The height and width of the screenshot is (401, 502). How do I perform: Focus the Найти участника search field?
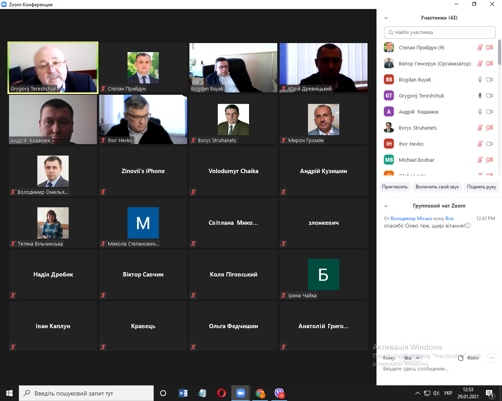pyautogui.click(x=440, y=33)
